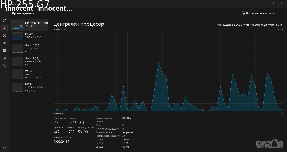Show the GPU 0 performance graph

pos(29,87)
